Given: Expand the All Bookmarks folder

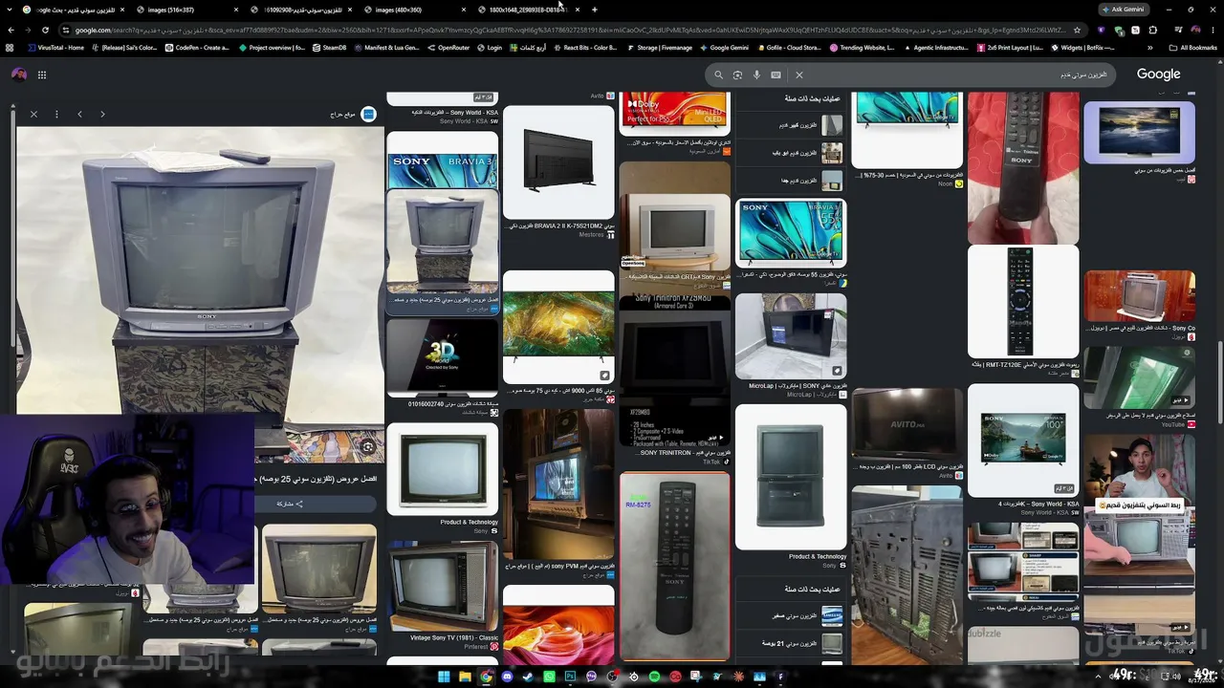Looking at the screenshot, I should click(x=1193, y=48).
